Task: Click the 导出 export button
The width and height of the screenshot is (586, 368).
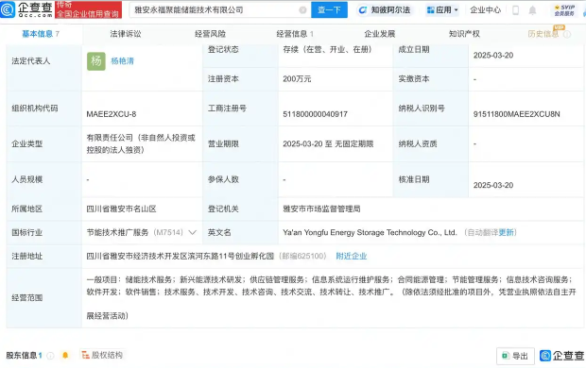Action: tap(515, 356)
